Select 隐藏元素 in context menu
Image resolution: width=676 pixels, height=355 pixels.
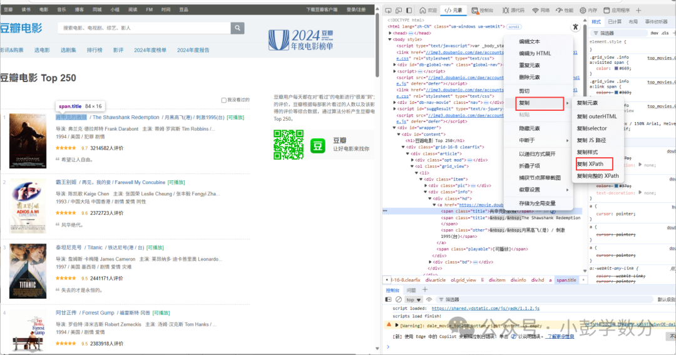tap(530, 128)
